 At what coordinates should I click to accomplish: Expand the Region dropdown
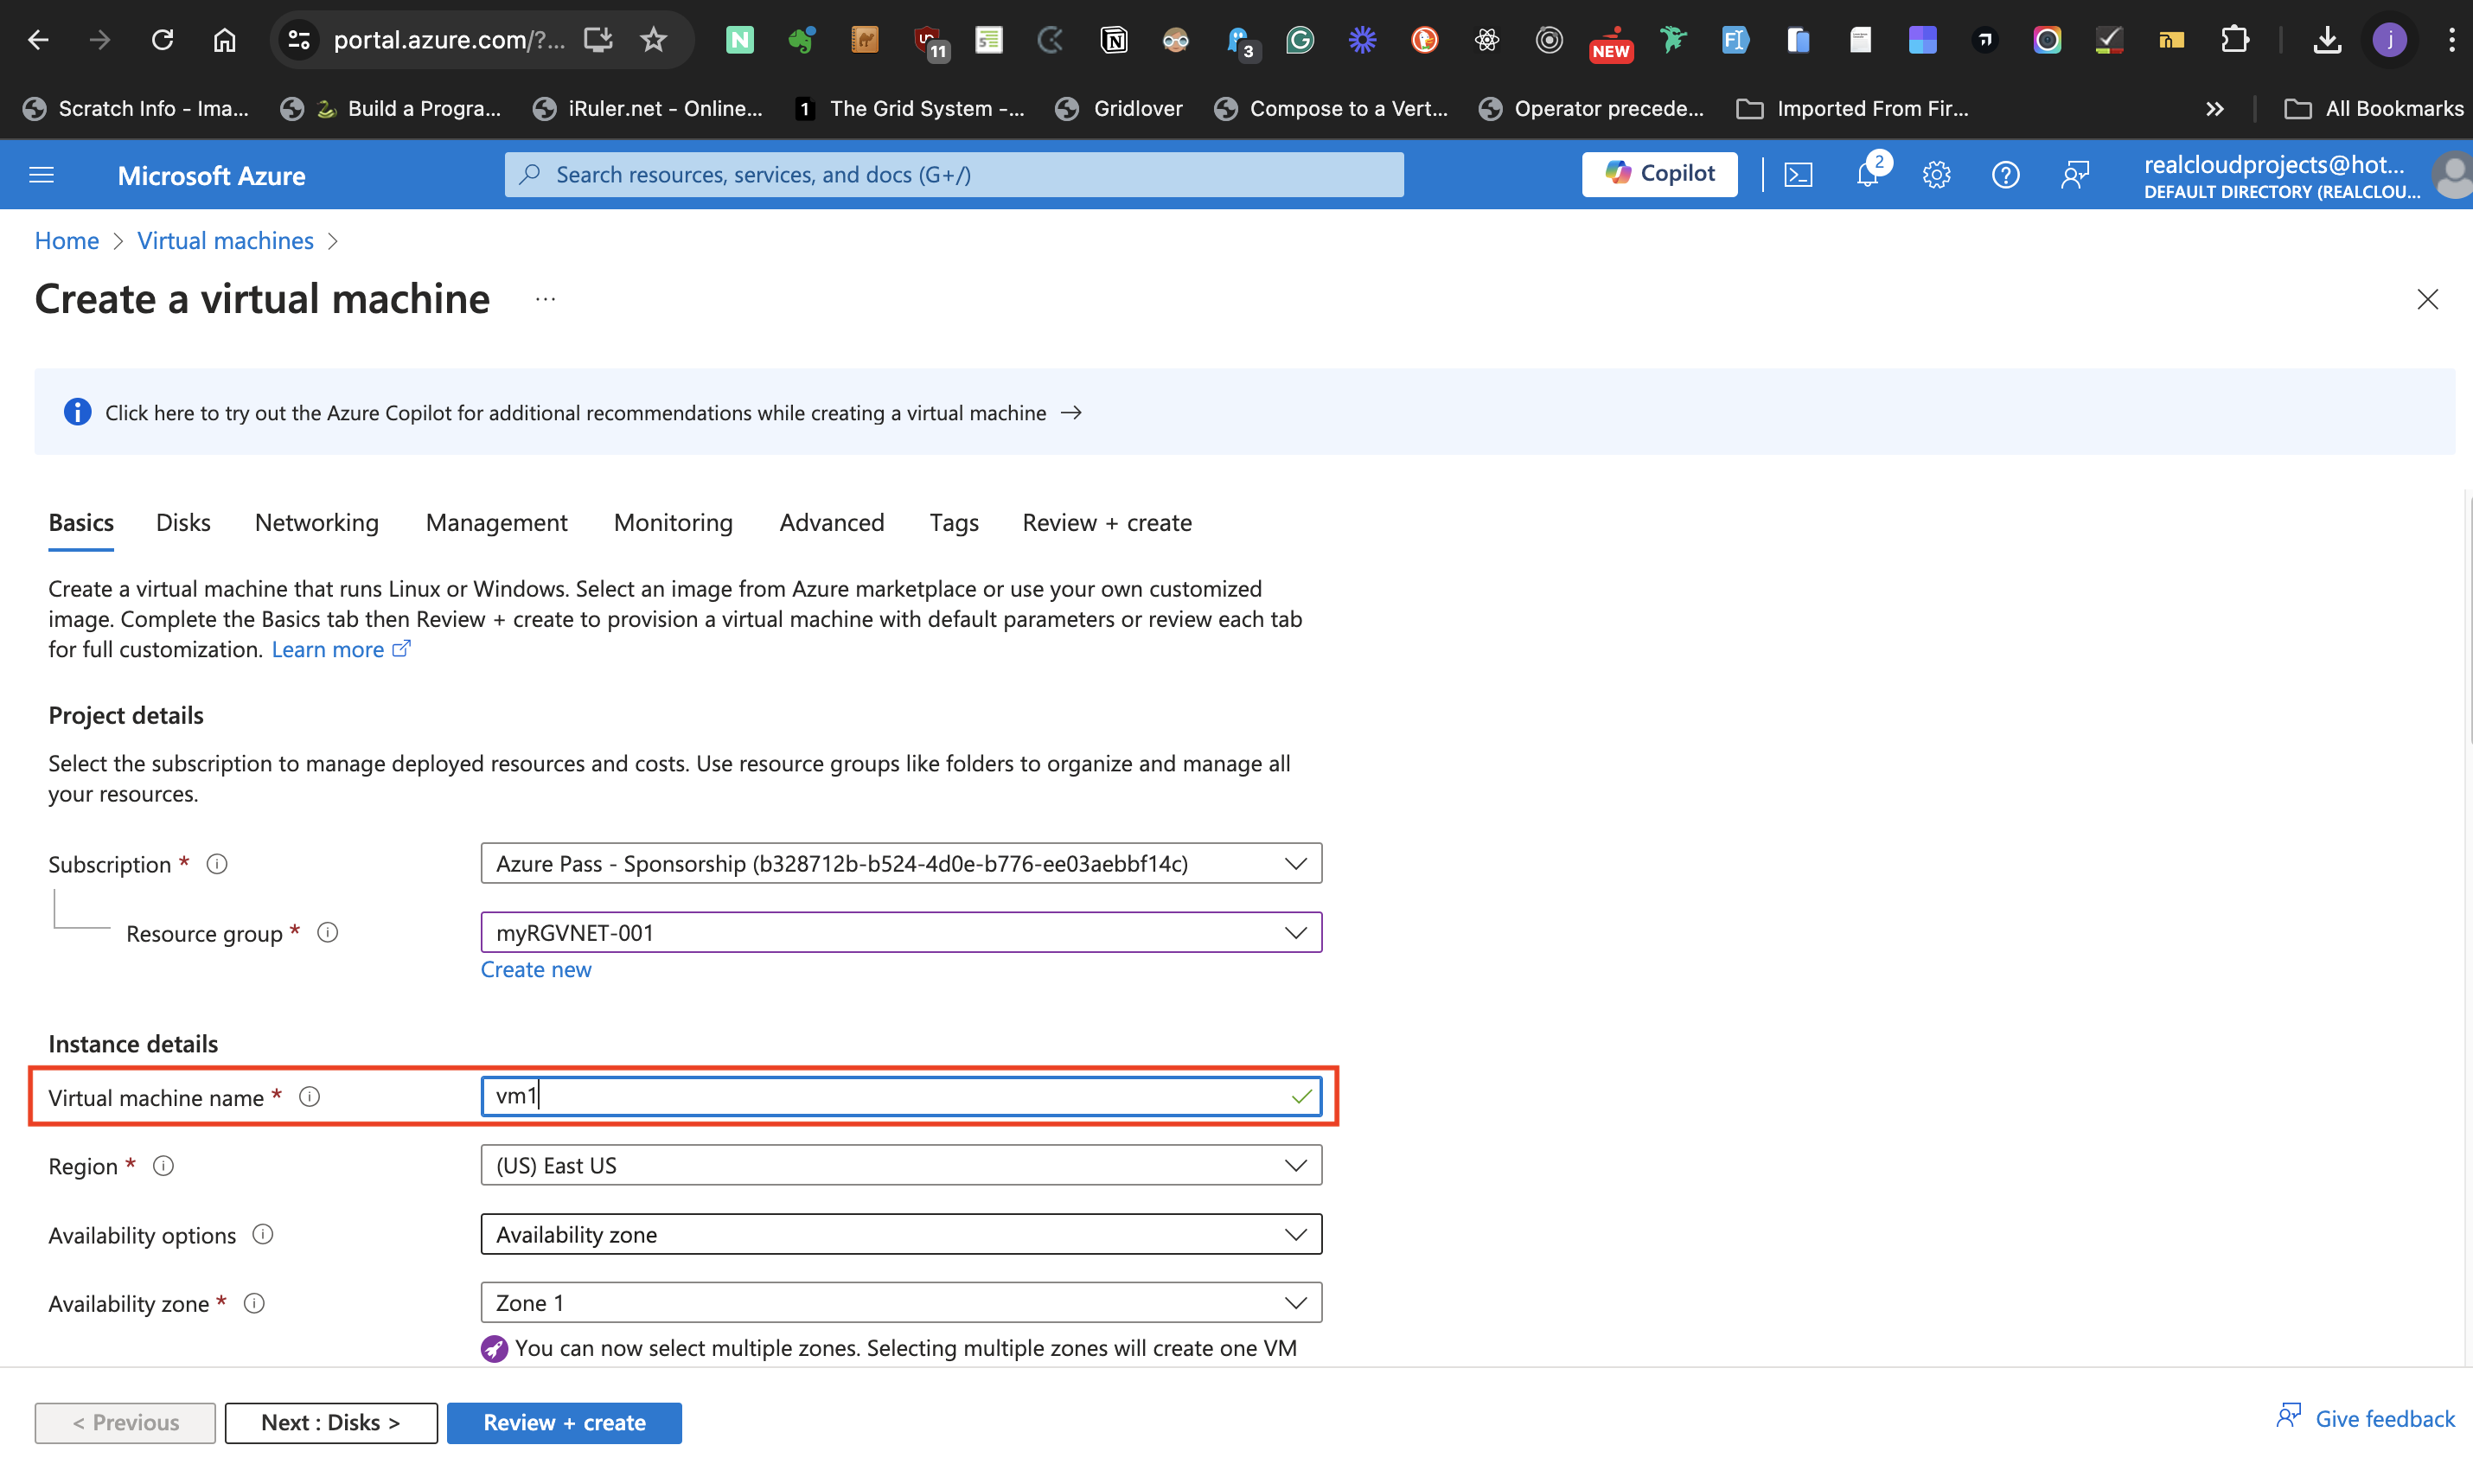(x=901, y=1166)
